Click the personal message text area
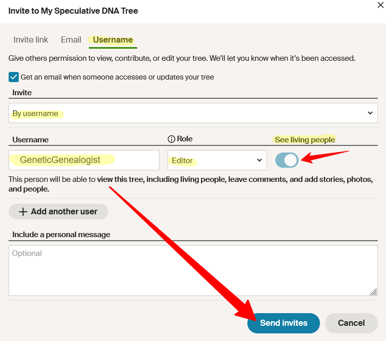 point(193,271)
